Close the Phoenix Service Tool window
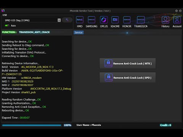 point(180,11)
